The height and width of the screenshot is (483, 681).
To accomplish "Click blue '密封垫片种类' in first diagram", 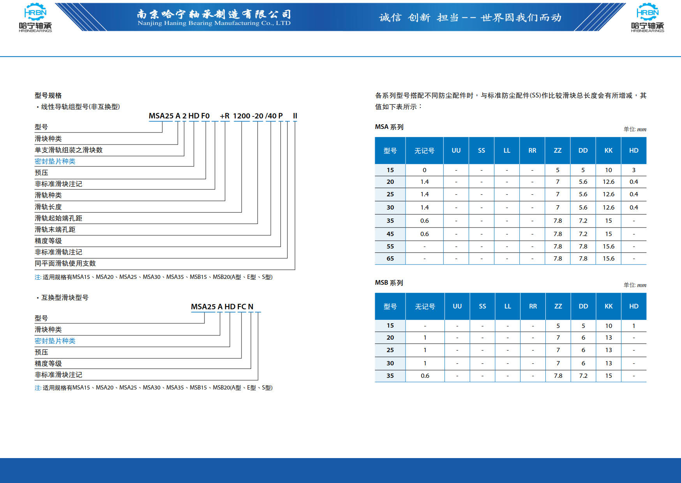I will tap(55, 161).
